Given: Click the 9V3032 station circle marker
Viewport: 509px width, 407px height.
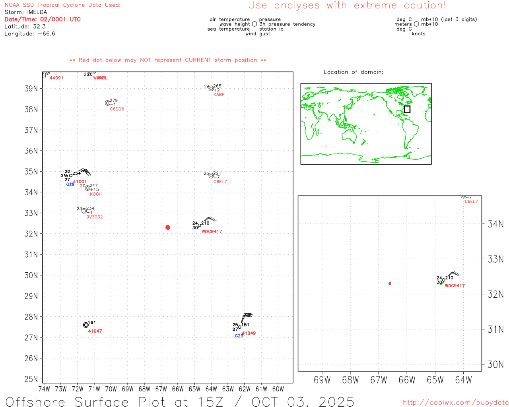Looking at the screenshot, I should [84, 211].
